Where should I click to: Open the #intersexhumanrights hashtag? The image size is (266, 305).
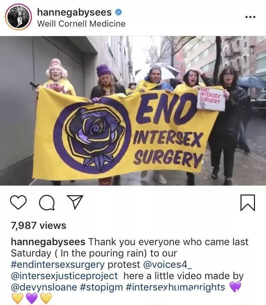tap(176, 287)
